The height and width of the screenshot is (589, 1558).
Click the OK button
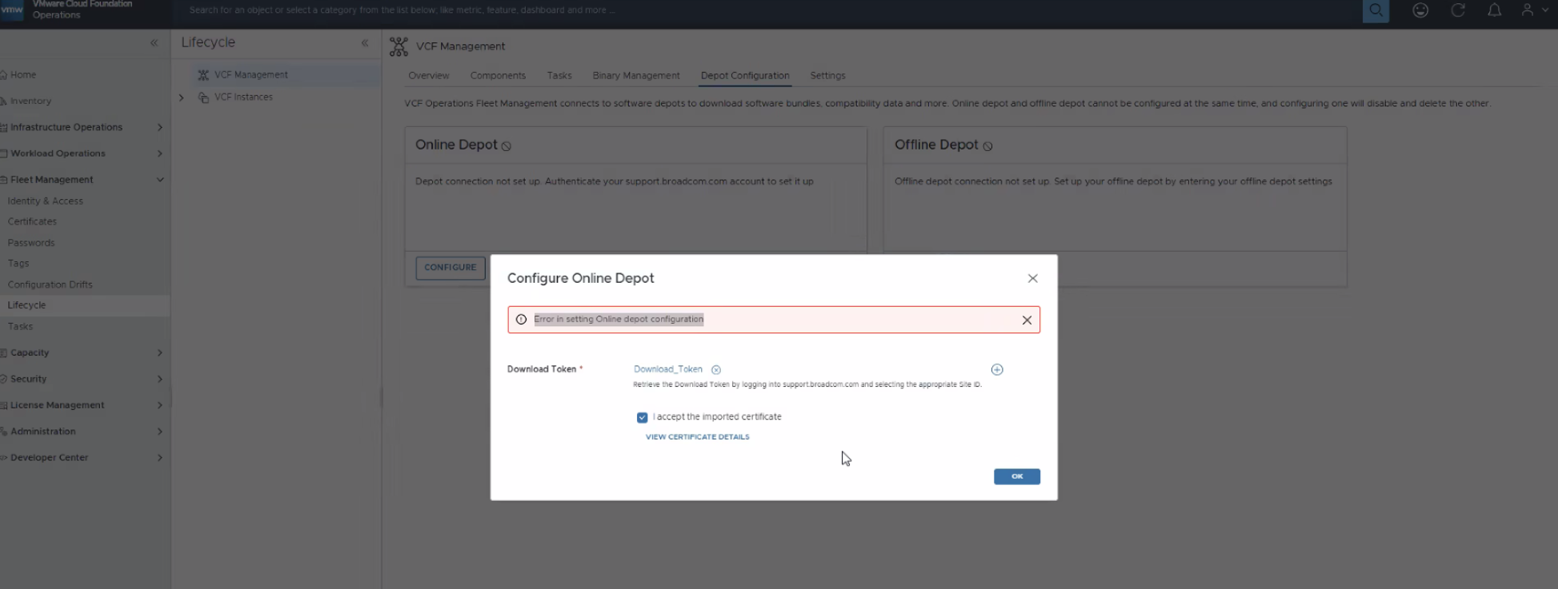pos(1016,476)
